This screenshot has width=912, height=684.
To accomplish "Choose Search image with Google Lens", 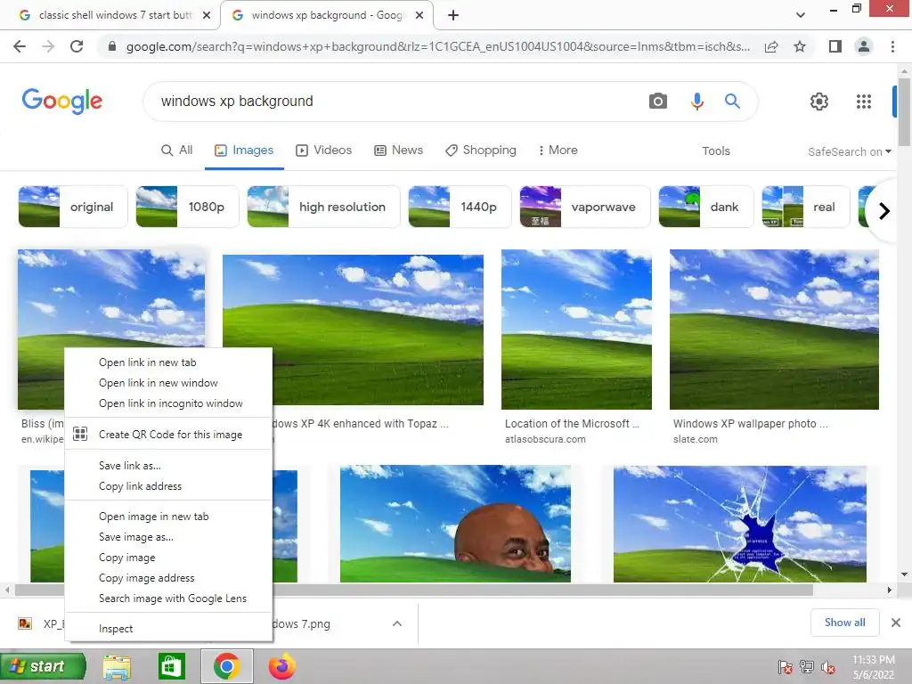I will click(168, 598).
